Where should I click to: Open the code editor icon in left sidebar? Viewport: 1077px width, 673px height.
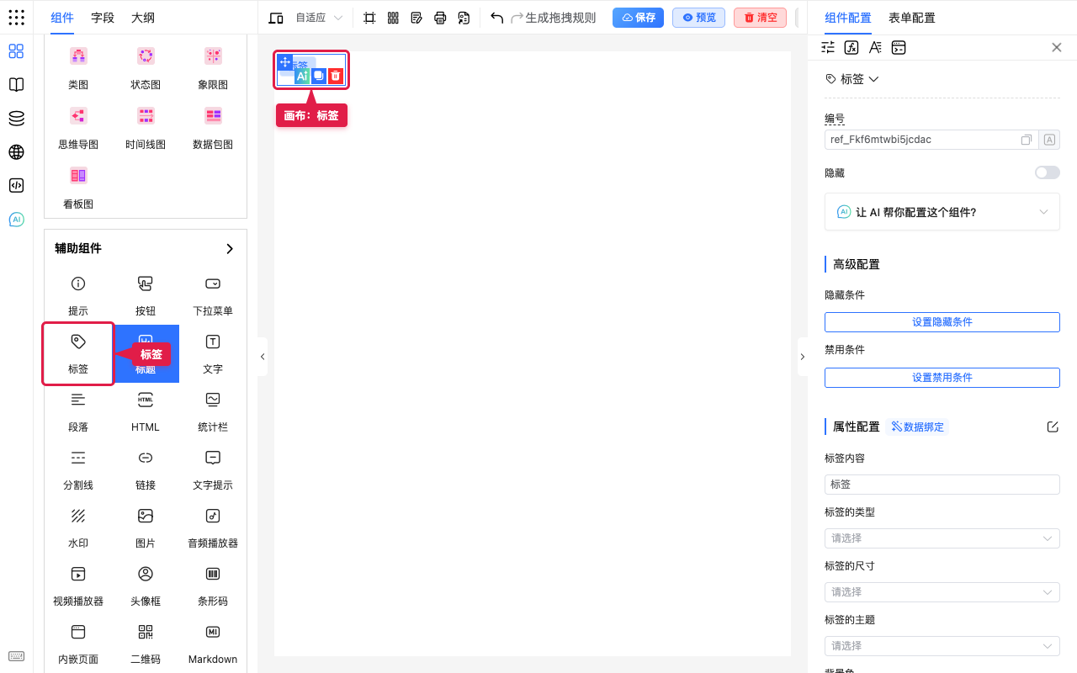click(16, 186)
